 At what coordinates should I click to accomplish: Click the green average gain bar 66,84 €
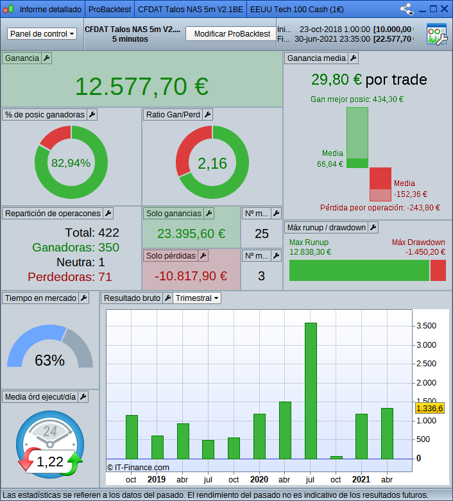coord(357,163)
